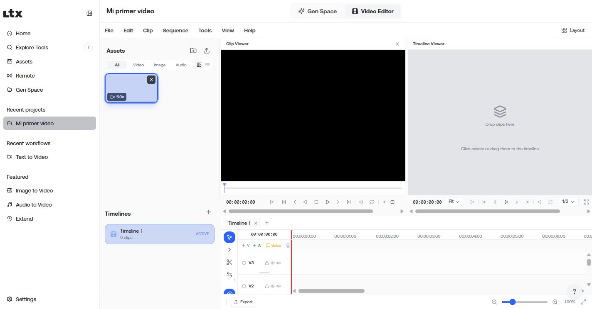Click the layers icon beside Subs
The image size is (592, 309).
pyautogui.click(x=288, y=246)
